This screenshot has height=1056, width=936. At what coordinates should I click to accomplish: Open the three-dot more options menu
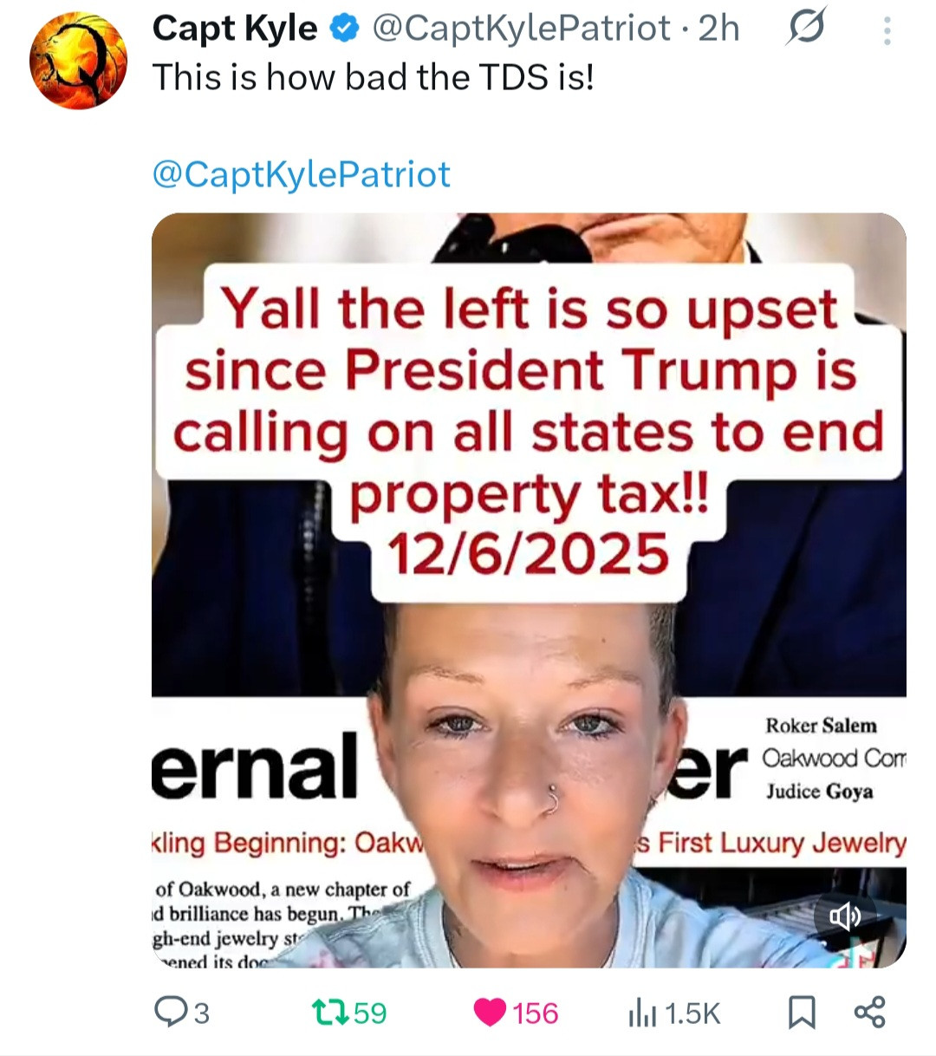887,31
